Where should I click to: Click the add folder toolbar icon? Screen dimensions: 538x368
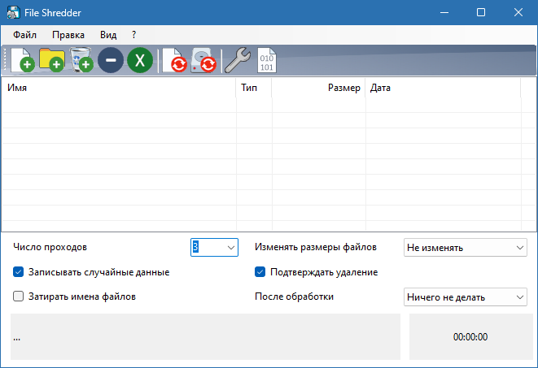click(52, 60)
